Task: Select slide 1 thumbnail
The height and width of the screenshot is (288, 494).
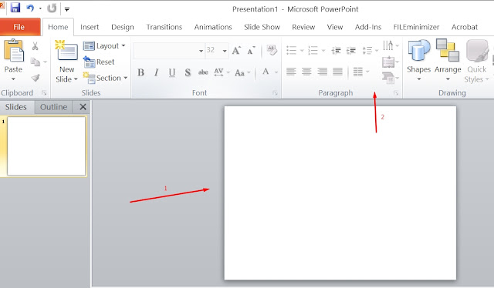Action: pos(46,146)
